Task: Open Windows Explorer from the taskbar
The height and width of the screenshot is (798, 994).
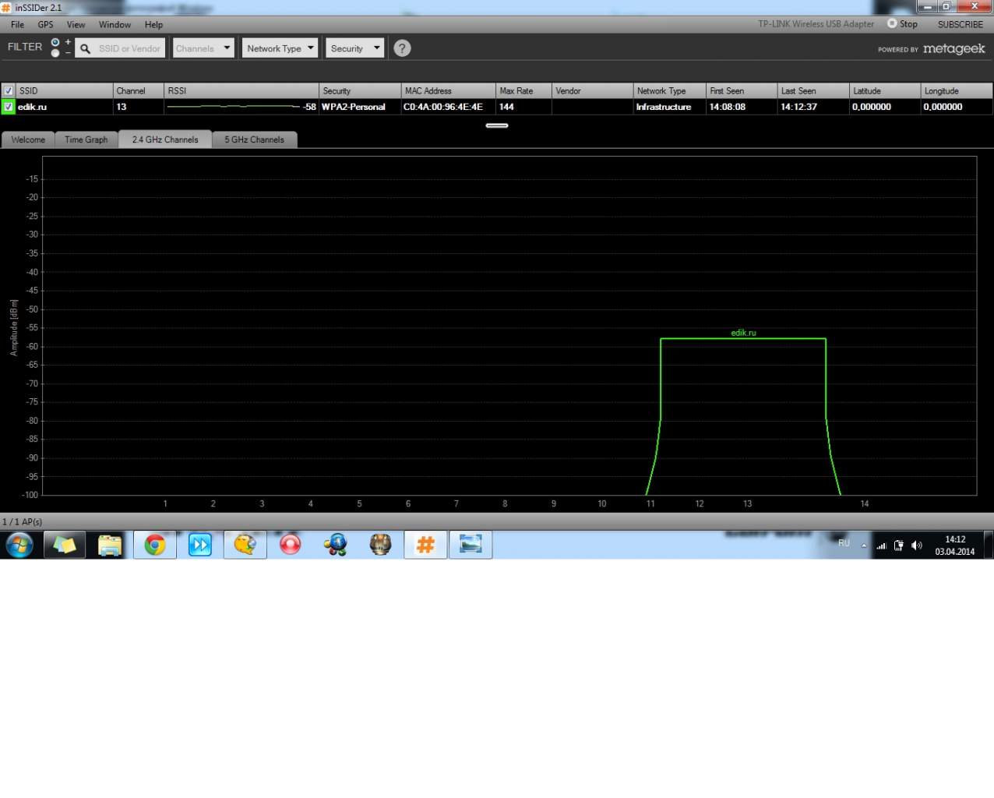Action: (x=110, y=545)
